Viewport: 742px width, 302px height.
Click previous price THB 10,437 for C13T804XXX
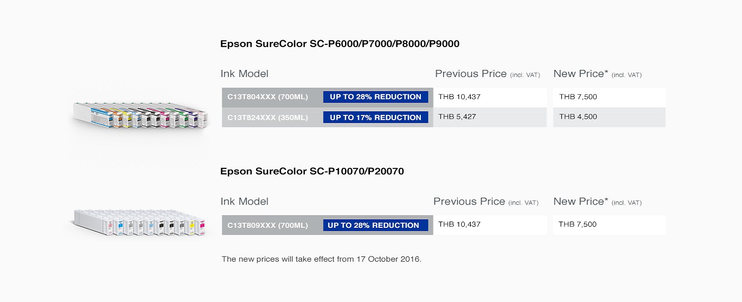459,97
